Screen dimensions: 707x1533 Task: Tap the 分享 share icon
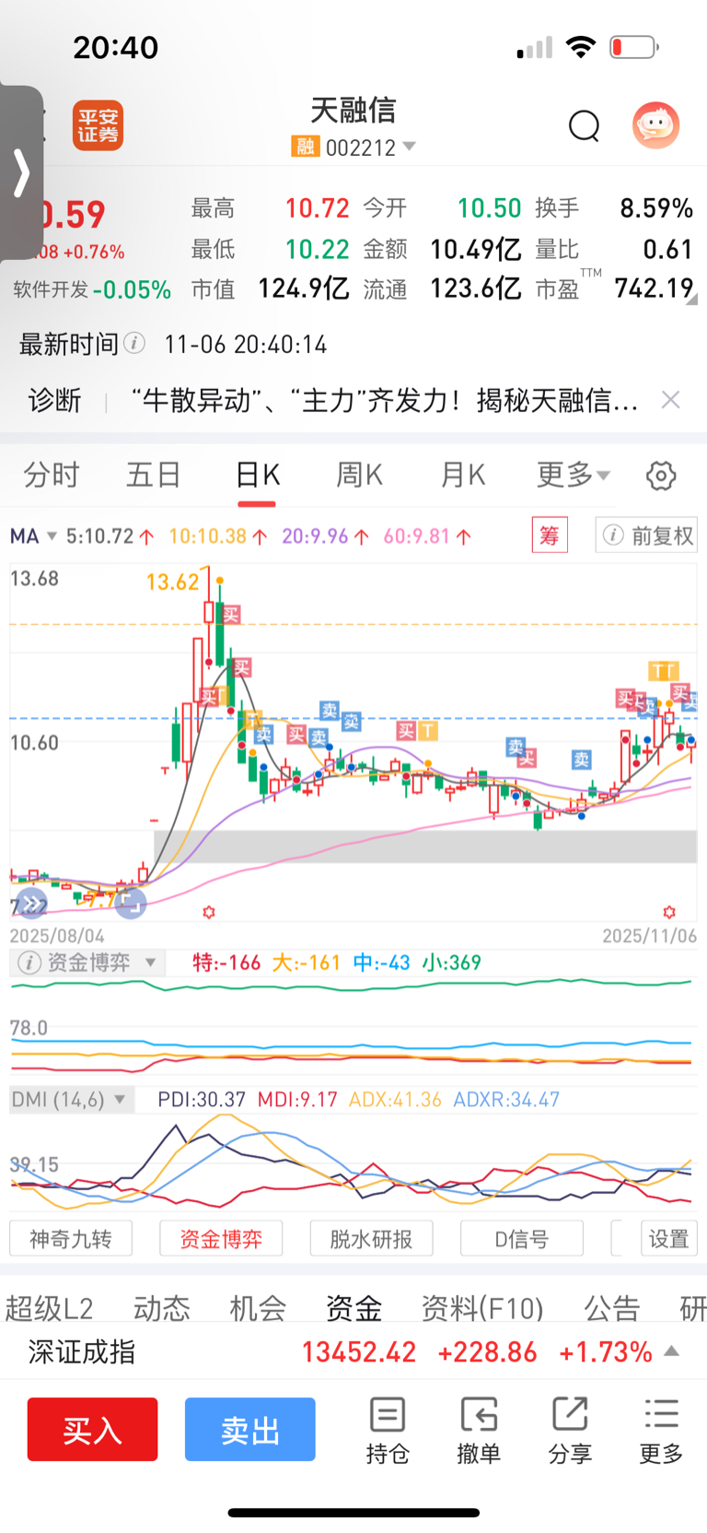tap(570, 1431)
